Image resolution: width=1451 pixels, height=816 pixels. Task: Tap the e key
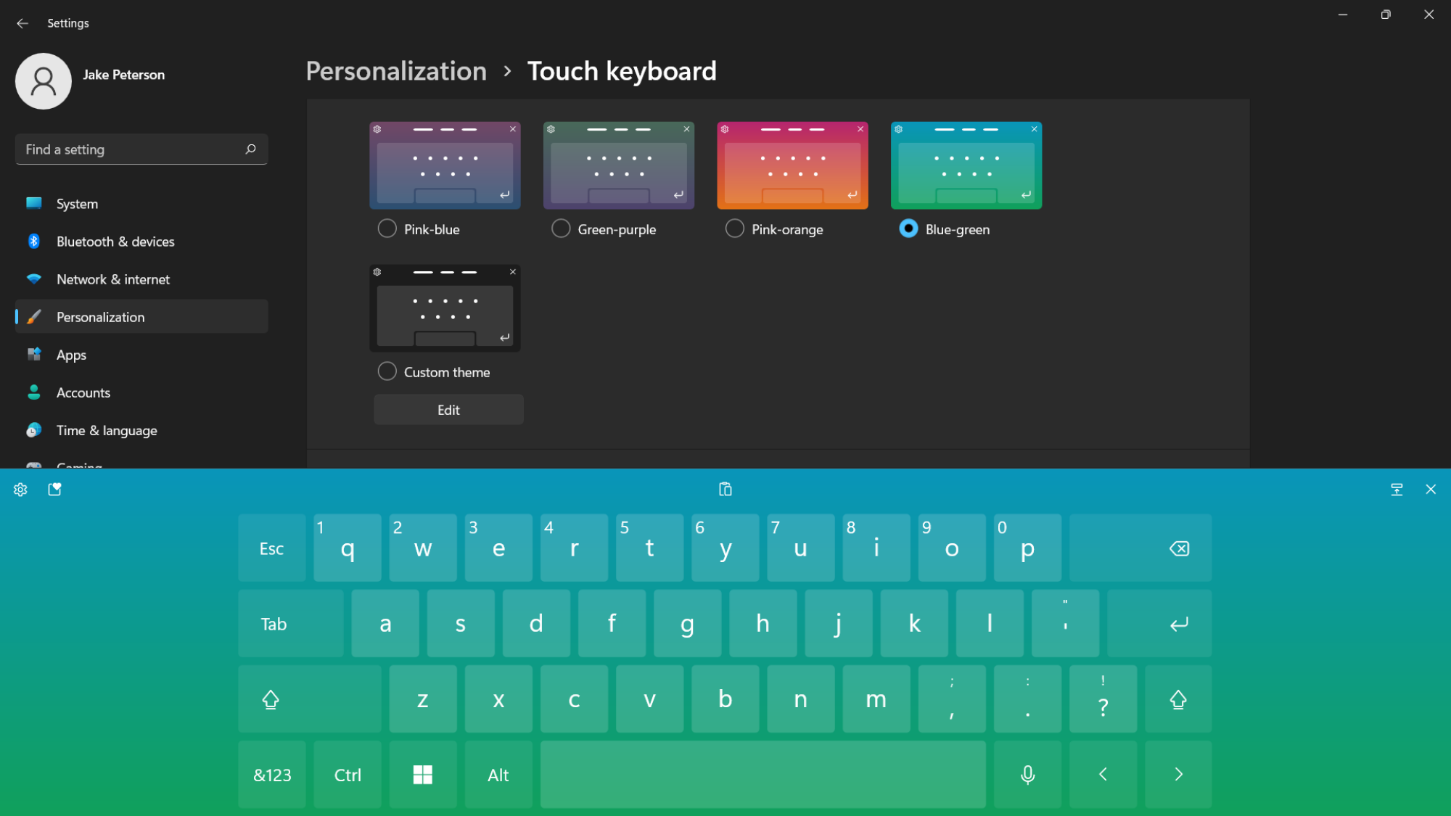coord(498,548)
